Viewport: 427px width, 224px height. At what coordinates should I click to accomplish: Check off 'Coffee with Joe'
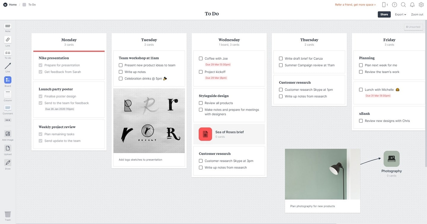click(x=201, y=58)
